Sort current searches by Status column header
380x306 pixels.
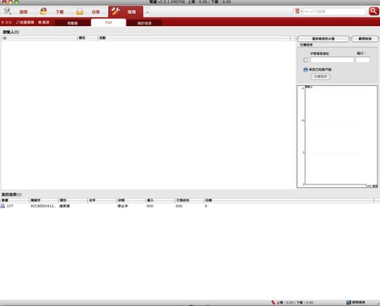pyautogui.click(x=131, y=201)
